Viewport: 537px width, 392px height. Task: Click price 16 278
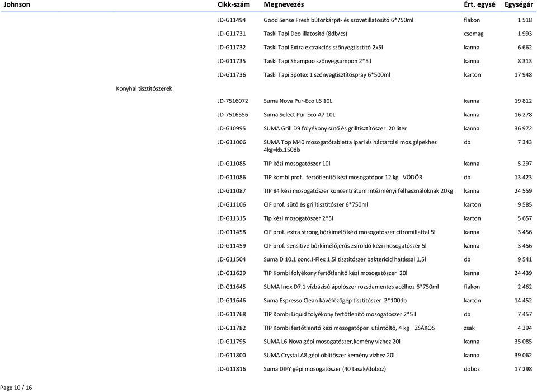524,115
